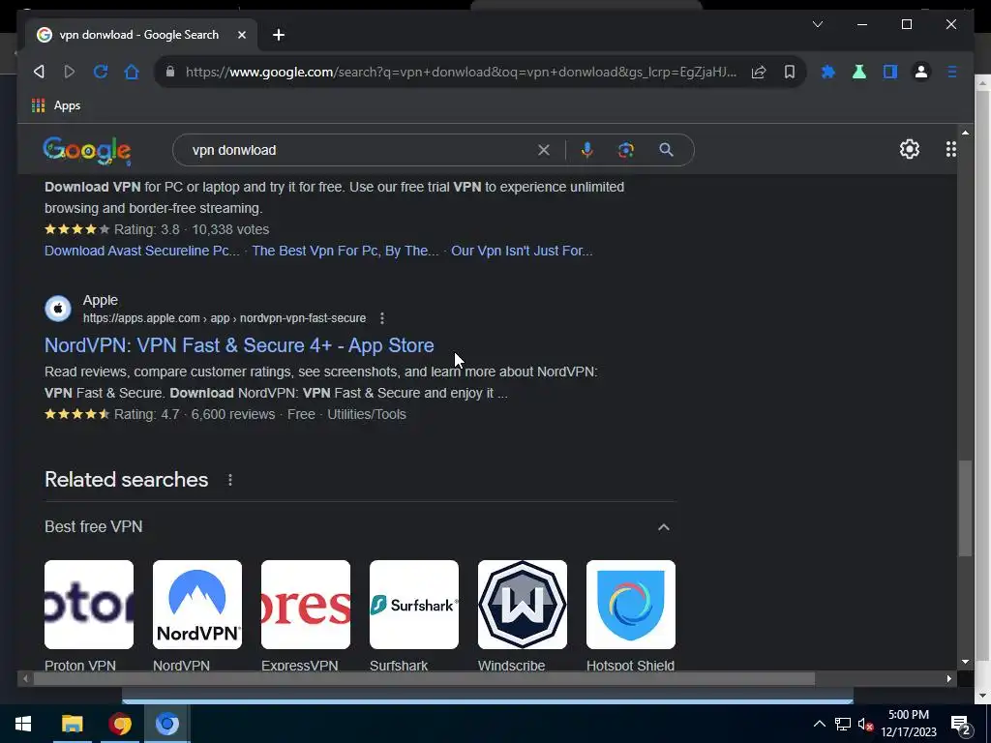The image size is (991, 743).
Task: Click the page vertical scrollbar thumb
Action: pos(965,509)
